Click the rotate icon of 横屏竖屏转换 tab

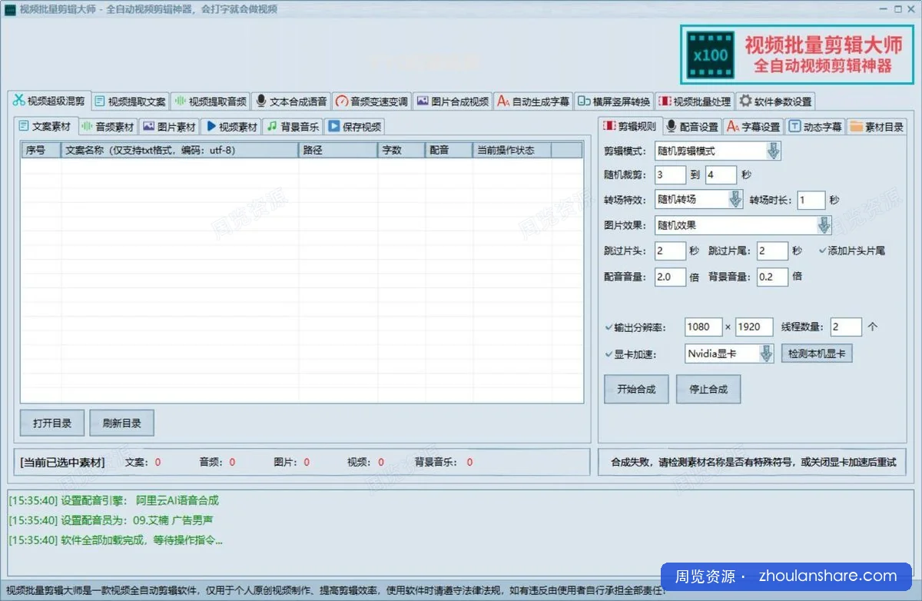584,101
